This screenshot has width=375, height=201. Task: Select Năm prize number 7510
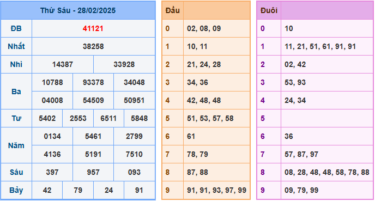coord(134,154)
